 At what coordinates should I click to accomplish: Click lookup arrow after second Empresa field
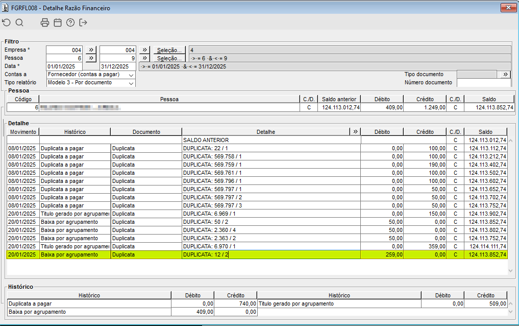coord(144,50)
